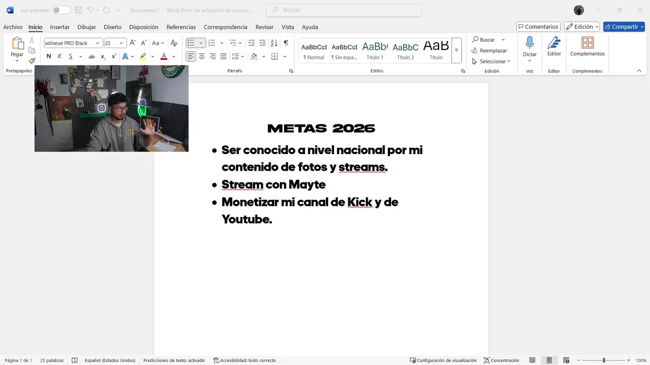
Task: Increase the paragraph indent
Action: [262, 43]
